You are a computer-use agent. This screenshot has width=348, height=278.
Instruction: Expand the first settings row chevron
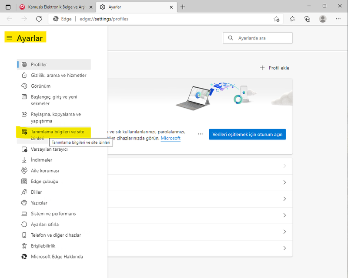coord(284,166)
